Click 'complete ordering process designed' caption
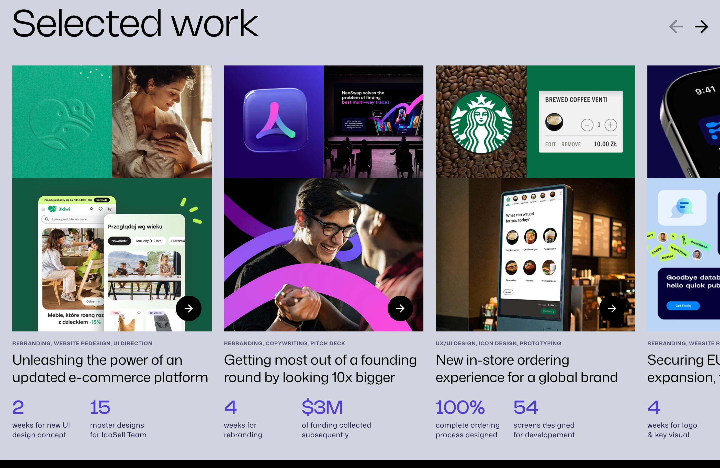The image size is (720, 468). coord(468,430)
